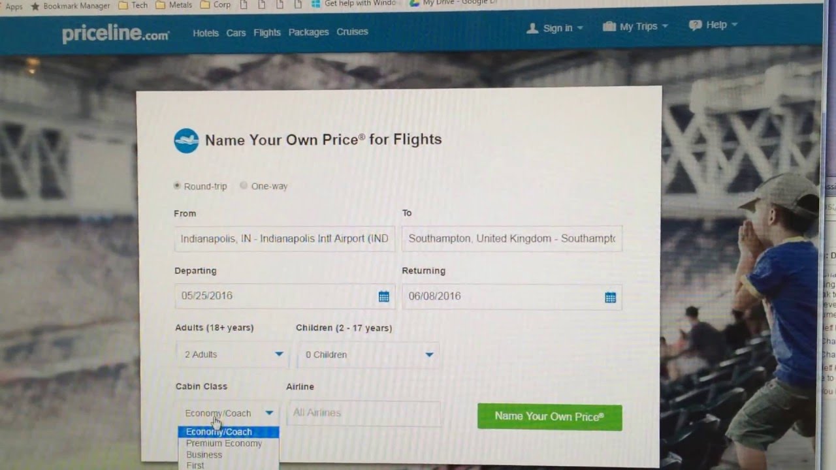Open the Hotels menu item

(206, 33)
